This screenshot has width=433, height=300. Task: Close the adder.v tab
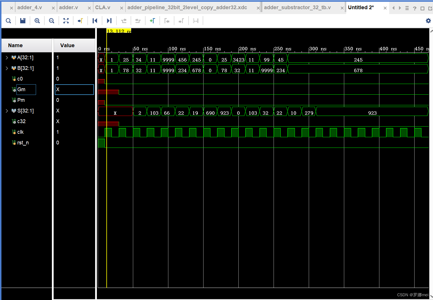coord(89,8)
